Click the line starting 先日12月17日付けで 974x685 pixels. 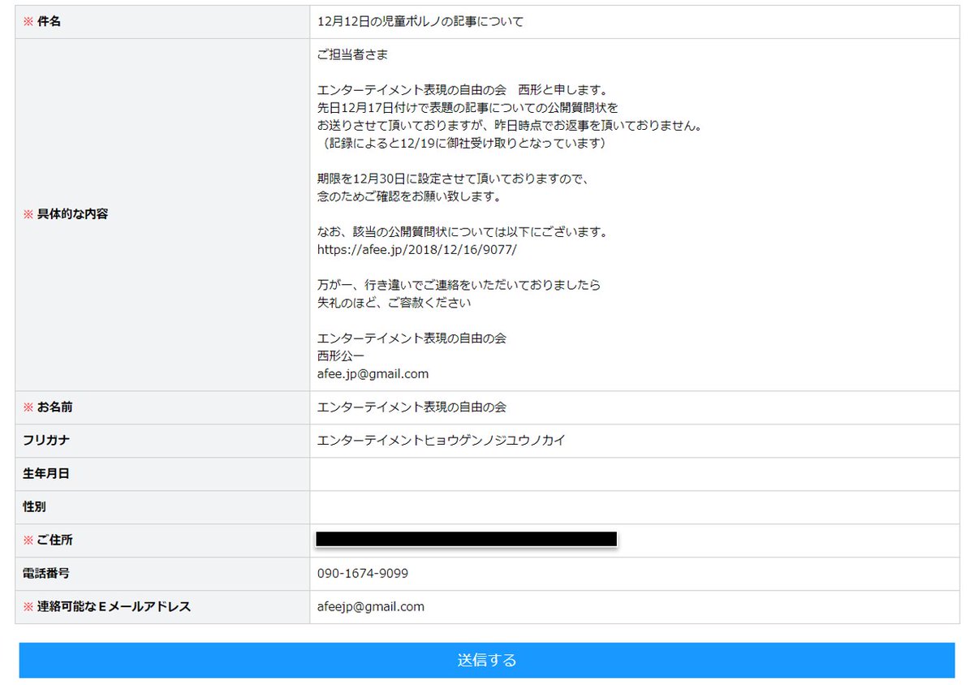pos(468,108)
